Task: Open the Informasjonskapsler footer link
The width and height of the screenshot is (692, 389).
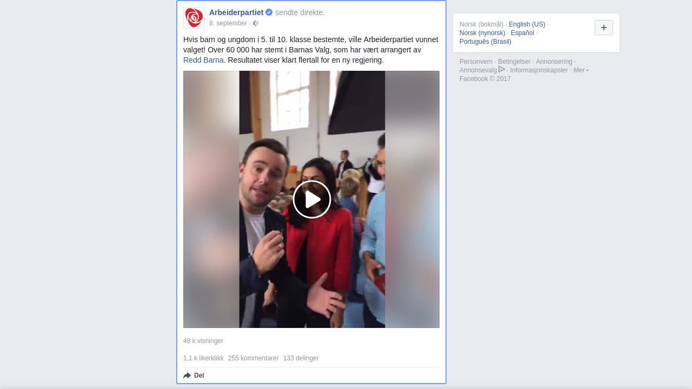Action: pyautogui.click(x=539, y=70)
